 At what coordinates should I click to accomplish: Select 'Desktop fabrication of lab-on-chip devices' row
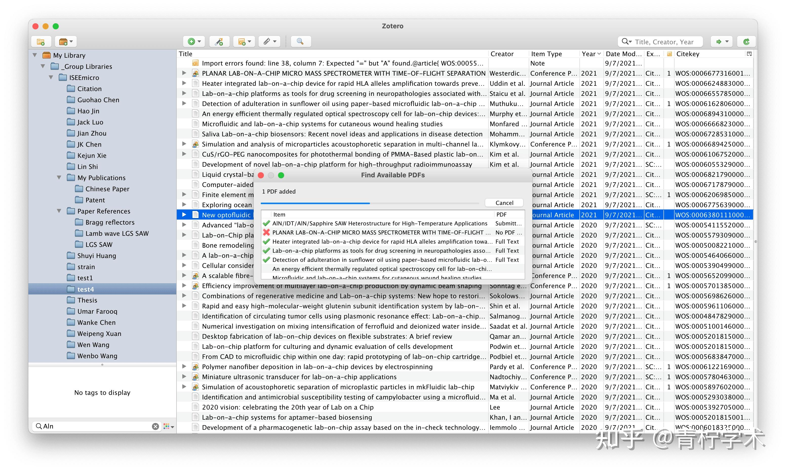pos(465,336)
